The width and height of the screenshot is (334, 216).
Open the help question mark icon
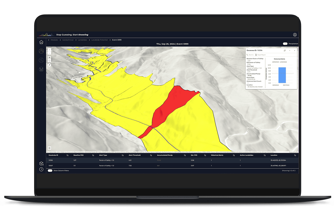tap(41, 169)
